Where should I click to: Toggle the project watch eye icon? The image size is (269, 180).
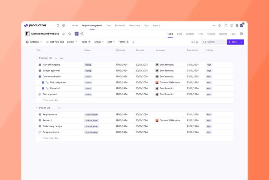(x=63, y=34)
